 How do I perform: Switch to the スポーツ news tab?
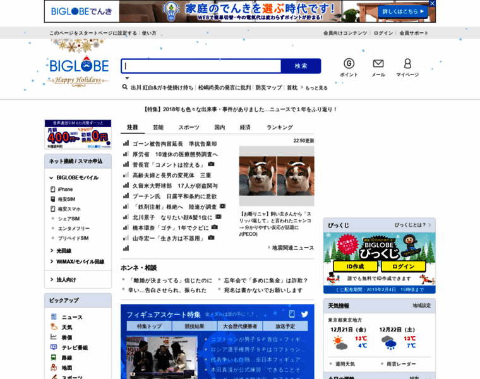click(189, 128)
